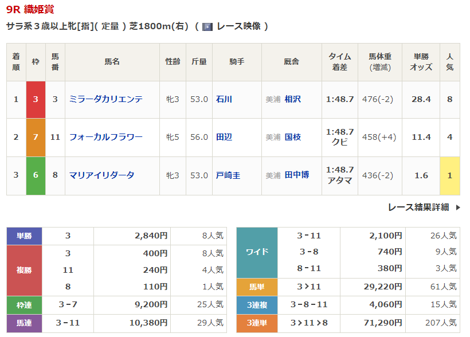Click the 3連単 payout label
This screenshot has height=337, width=470.
click(x=257, y=323)
